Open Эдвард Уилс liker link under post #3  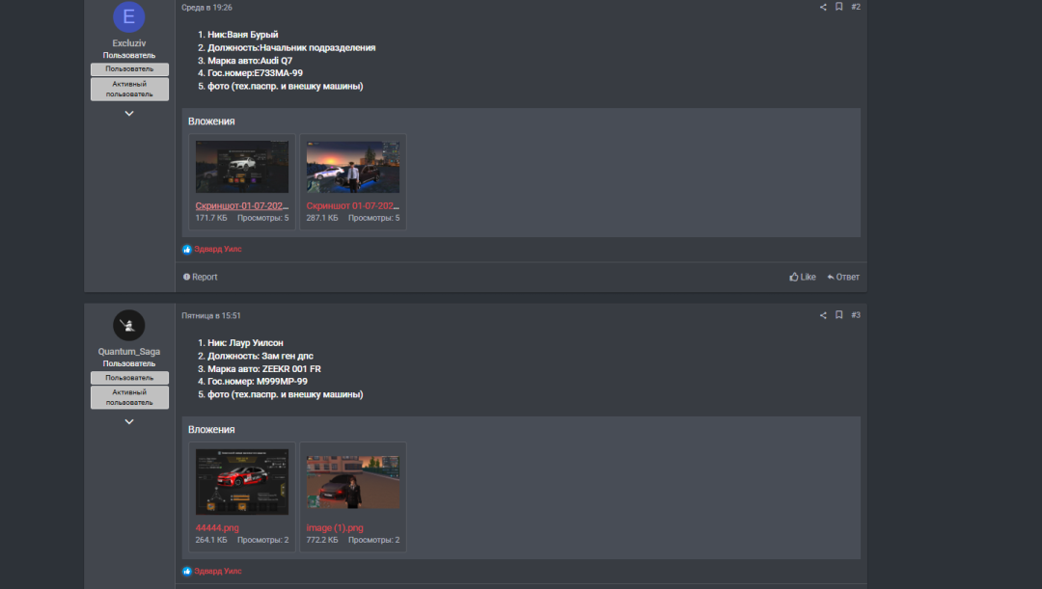tap(218, 571)
